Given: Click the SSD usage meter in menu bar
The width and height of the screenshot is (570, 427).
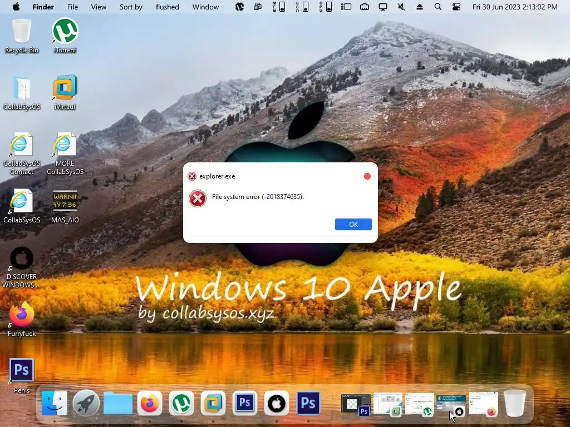Looking at the screenshot, I should click(x=302, y=7).
